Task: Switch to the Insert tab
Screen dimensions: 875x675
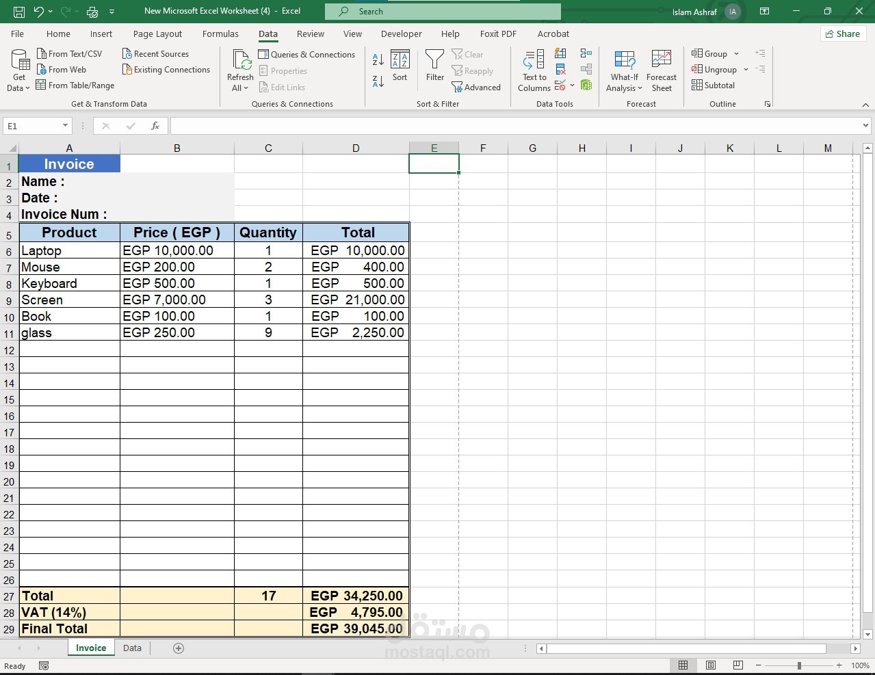Action: coord(101,34)
